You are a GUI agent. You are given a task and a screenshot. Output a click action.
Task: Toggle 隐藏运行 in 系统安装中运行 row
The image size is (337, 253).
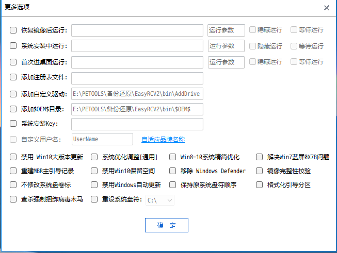pos(252,46)
